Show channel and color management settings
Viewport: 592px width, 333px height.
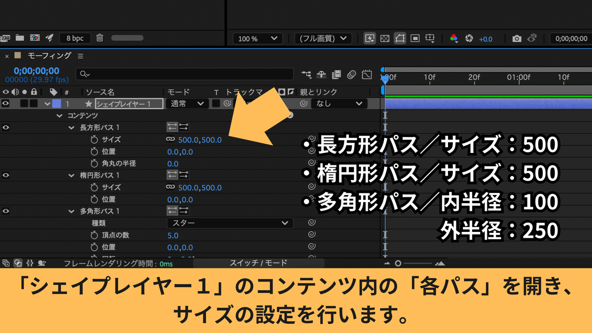click(454, 38)
